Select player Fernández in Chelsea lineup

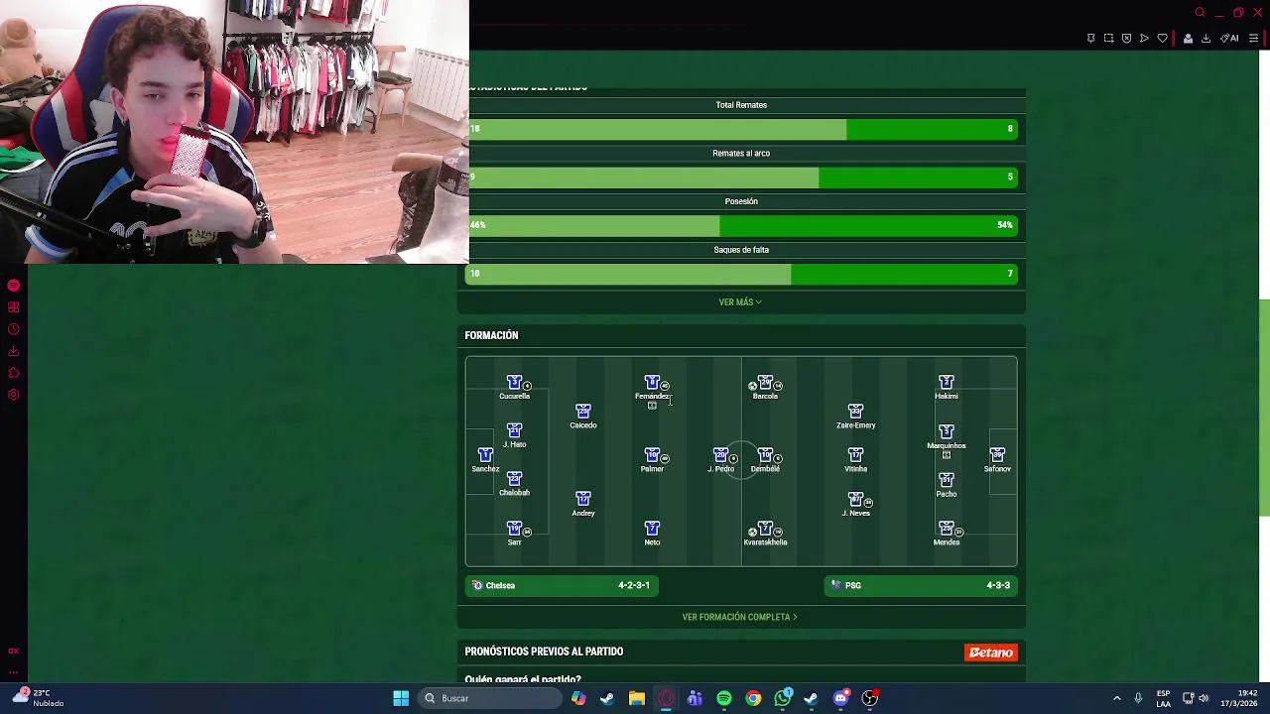[x=652, y=387]
